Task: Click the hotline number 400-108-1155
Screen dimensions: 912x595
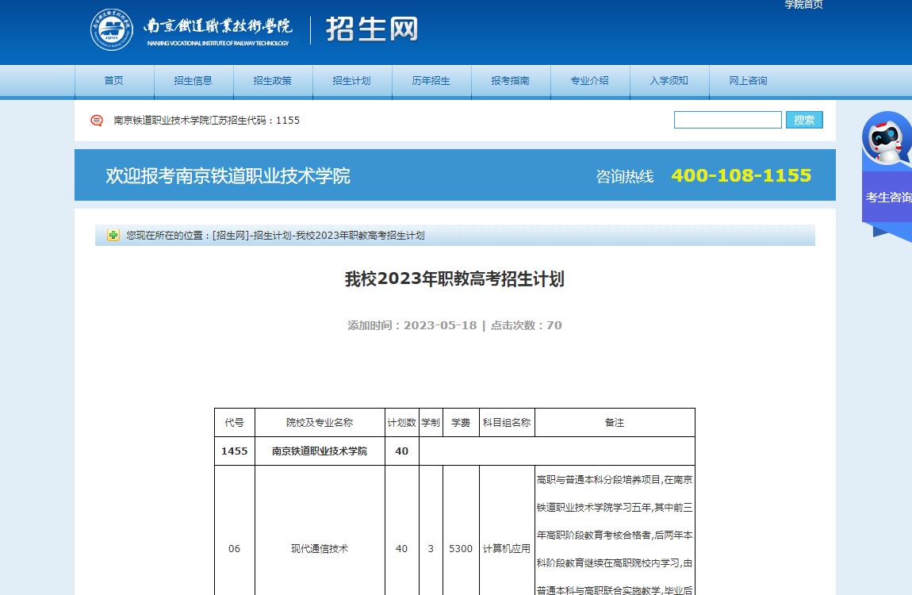Action: pos(741,175)
